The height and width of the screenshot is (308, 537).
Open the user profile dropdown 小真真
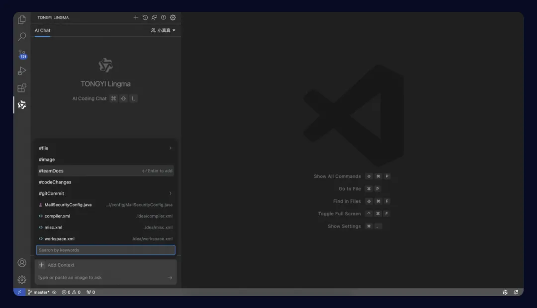[x=163, y=30]
